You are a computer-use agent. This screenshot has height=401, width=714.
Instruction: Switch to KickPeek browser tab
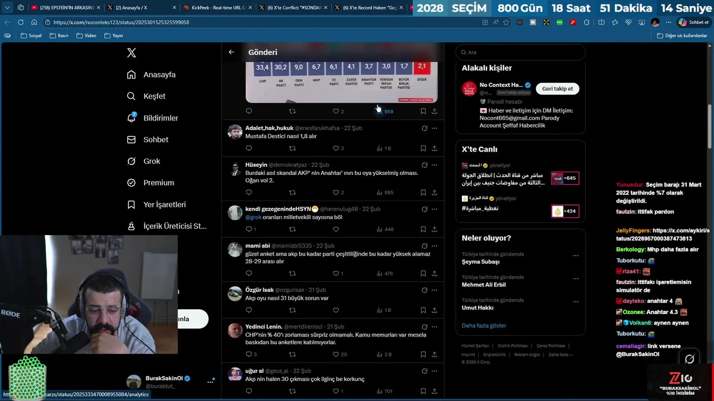click(218, 8)
